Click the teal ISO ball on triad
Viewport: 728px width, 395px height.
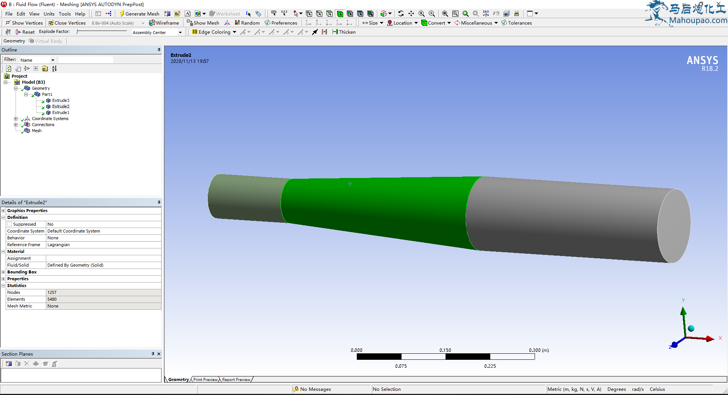pos(691,328)
